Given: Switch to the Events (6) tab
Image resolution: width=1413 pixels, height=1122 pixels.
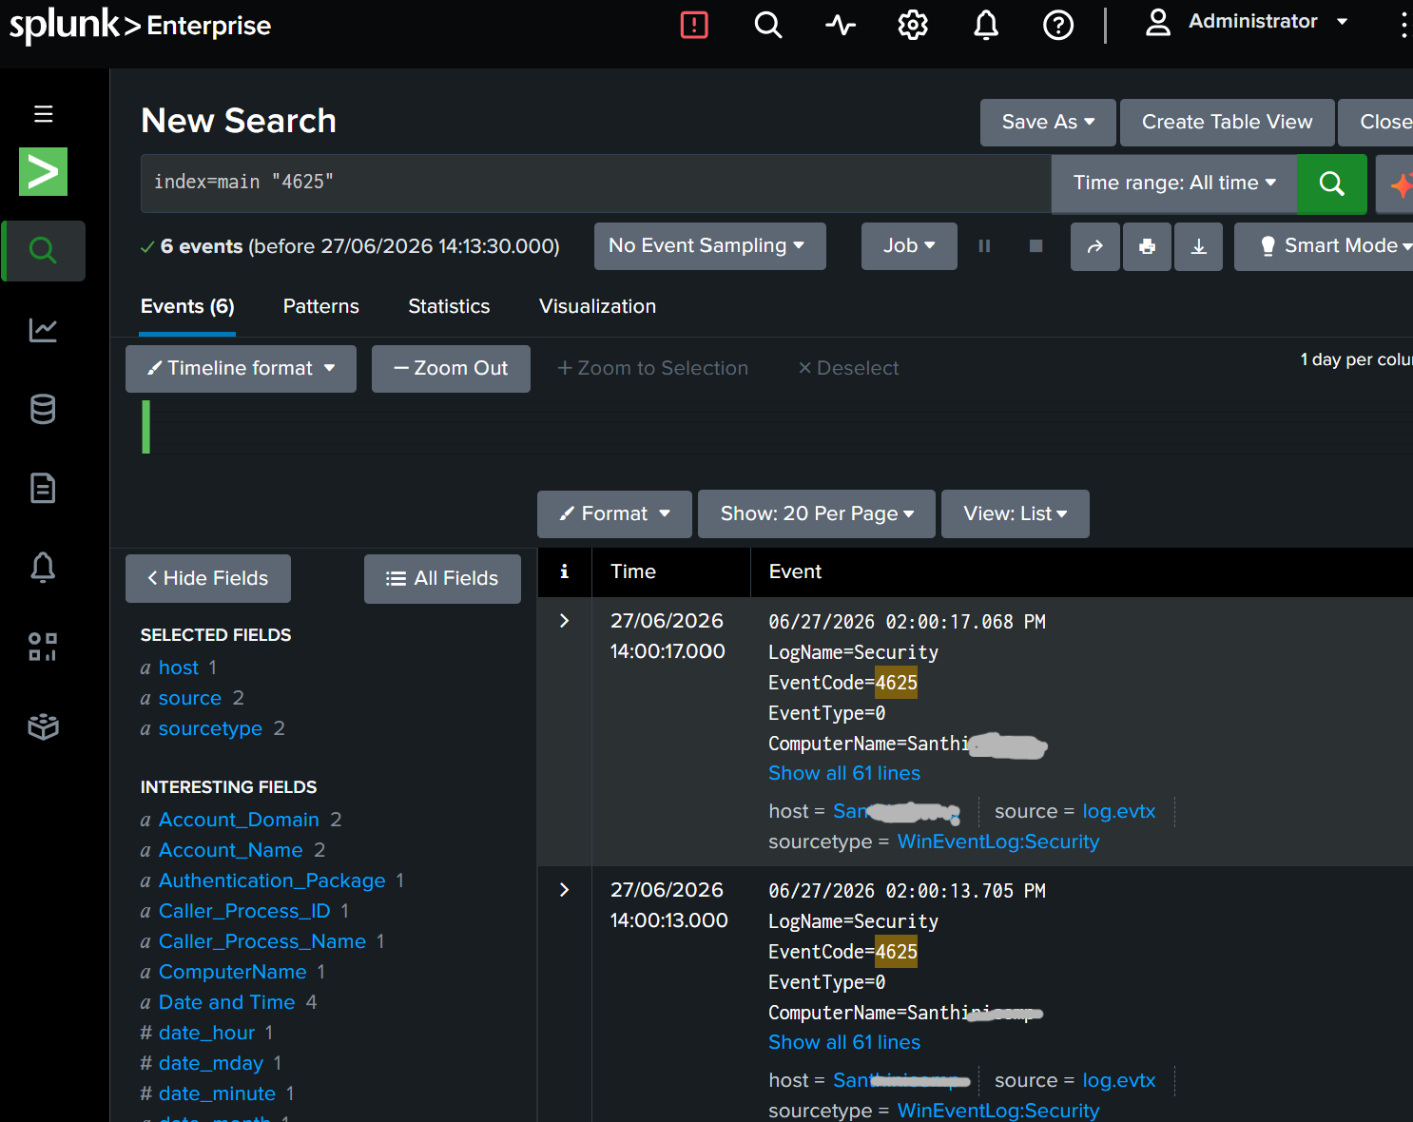Looking at the screenshot, I should coord(187,306).
